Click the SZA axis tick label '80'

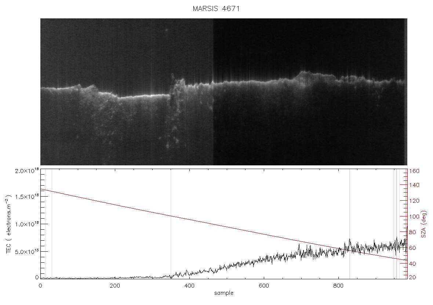(x=412, y=232)
